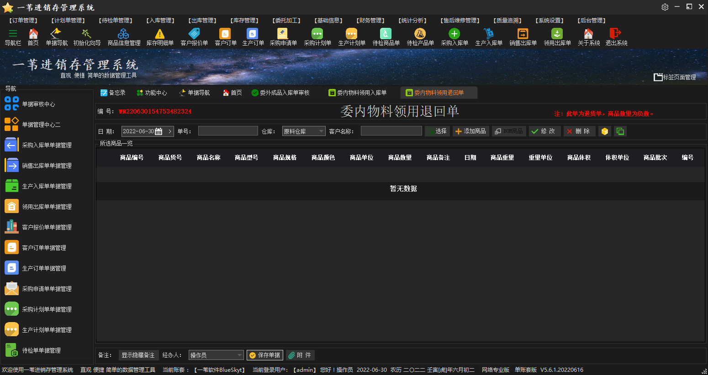This screenshot has width=708, height=375.
Task: Open settings gear in title bar
Action: point(665,7)
